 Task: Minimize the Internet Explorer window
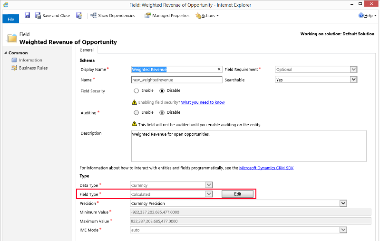pyautogui.click(x=351, y=4)
